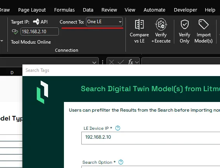This screenshot has height=168, width=220.
Task: Click the LE Device IP text field
Action: pos(151,138)
